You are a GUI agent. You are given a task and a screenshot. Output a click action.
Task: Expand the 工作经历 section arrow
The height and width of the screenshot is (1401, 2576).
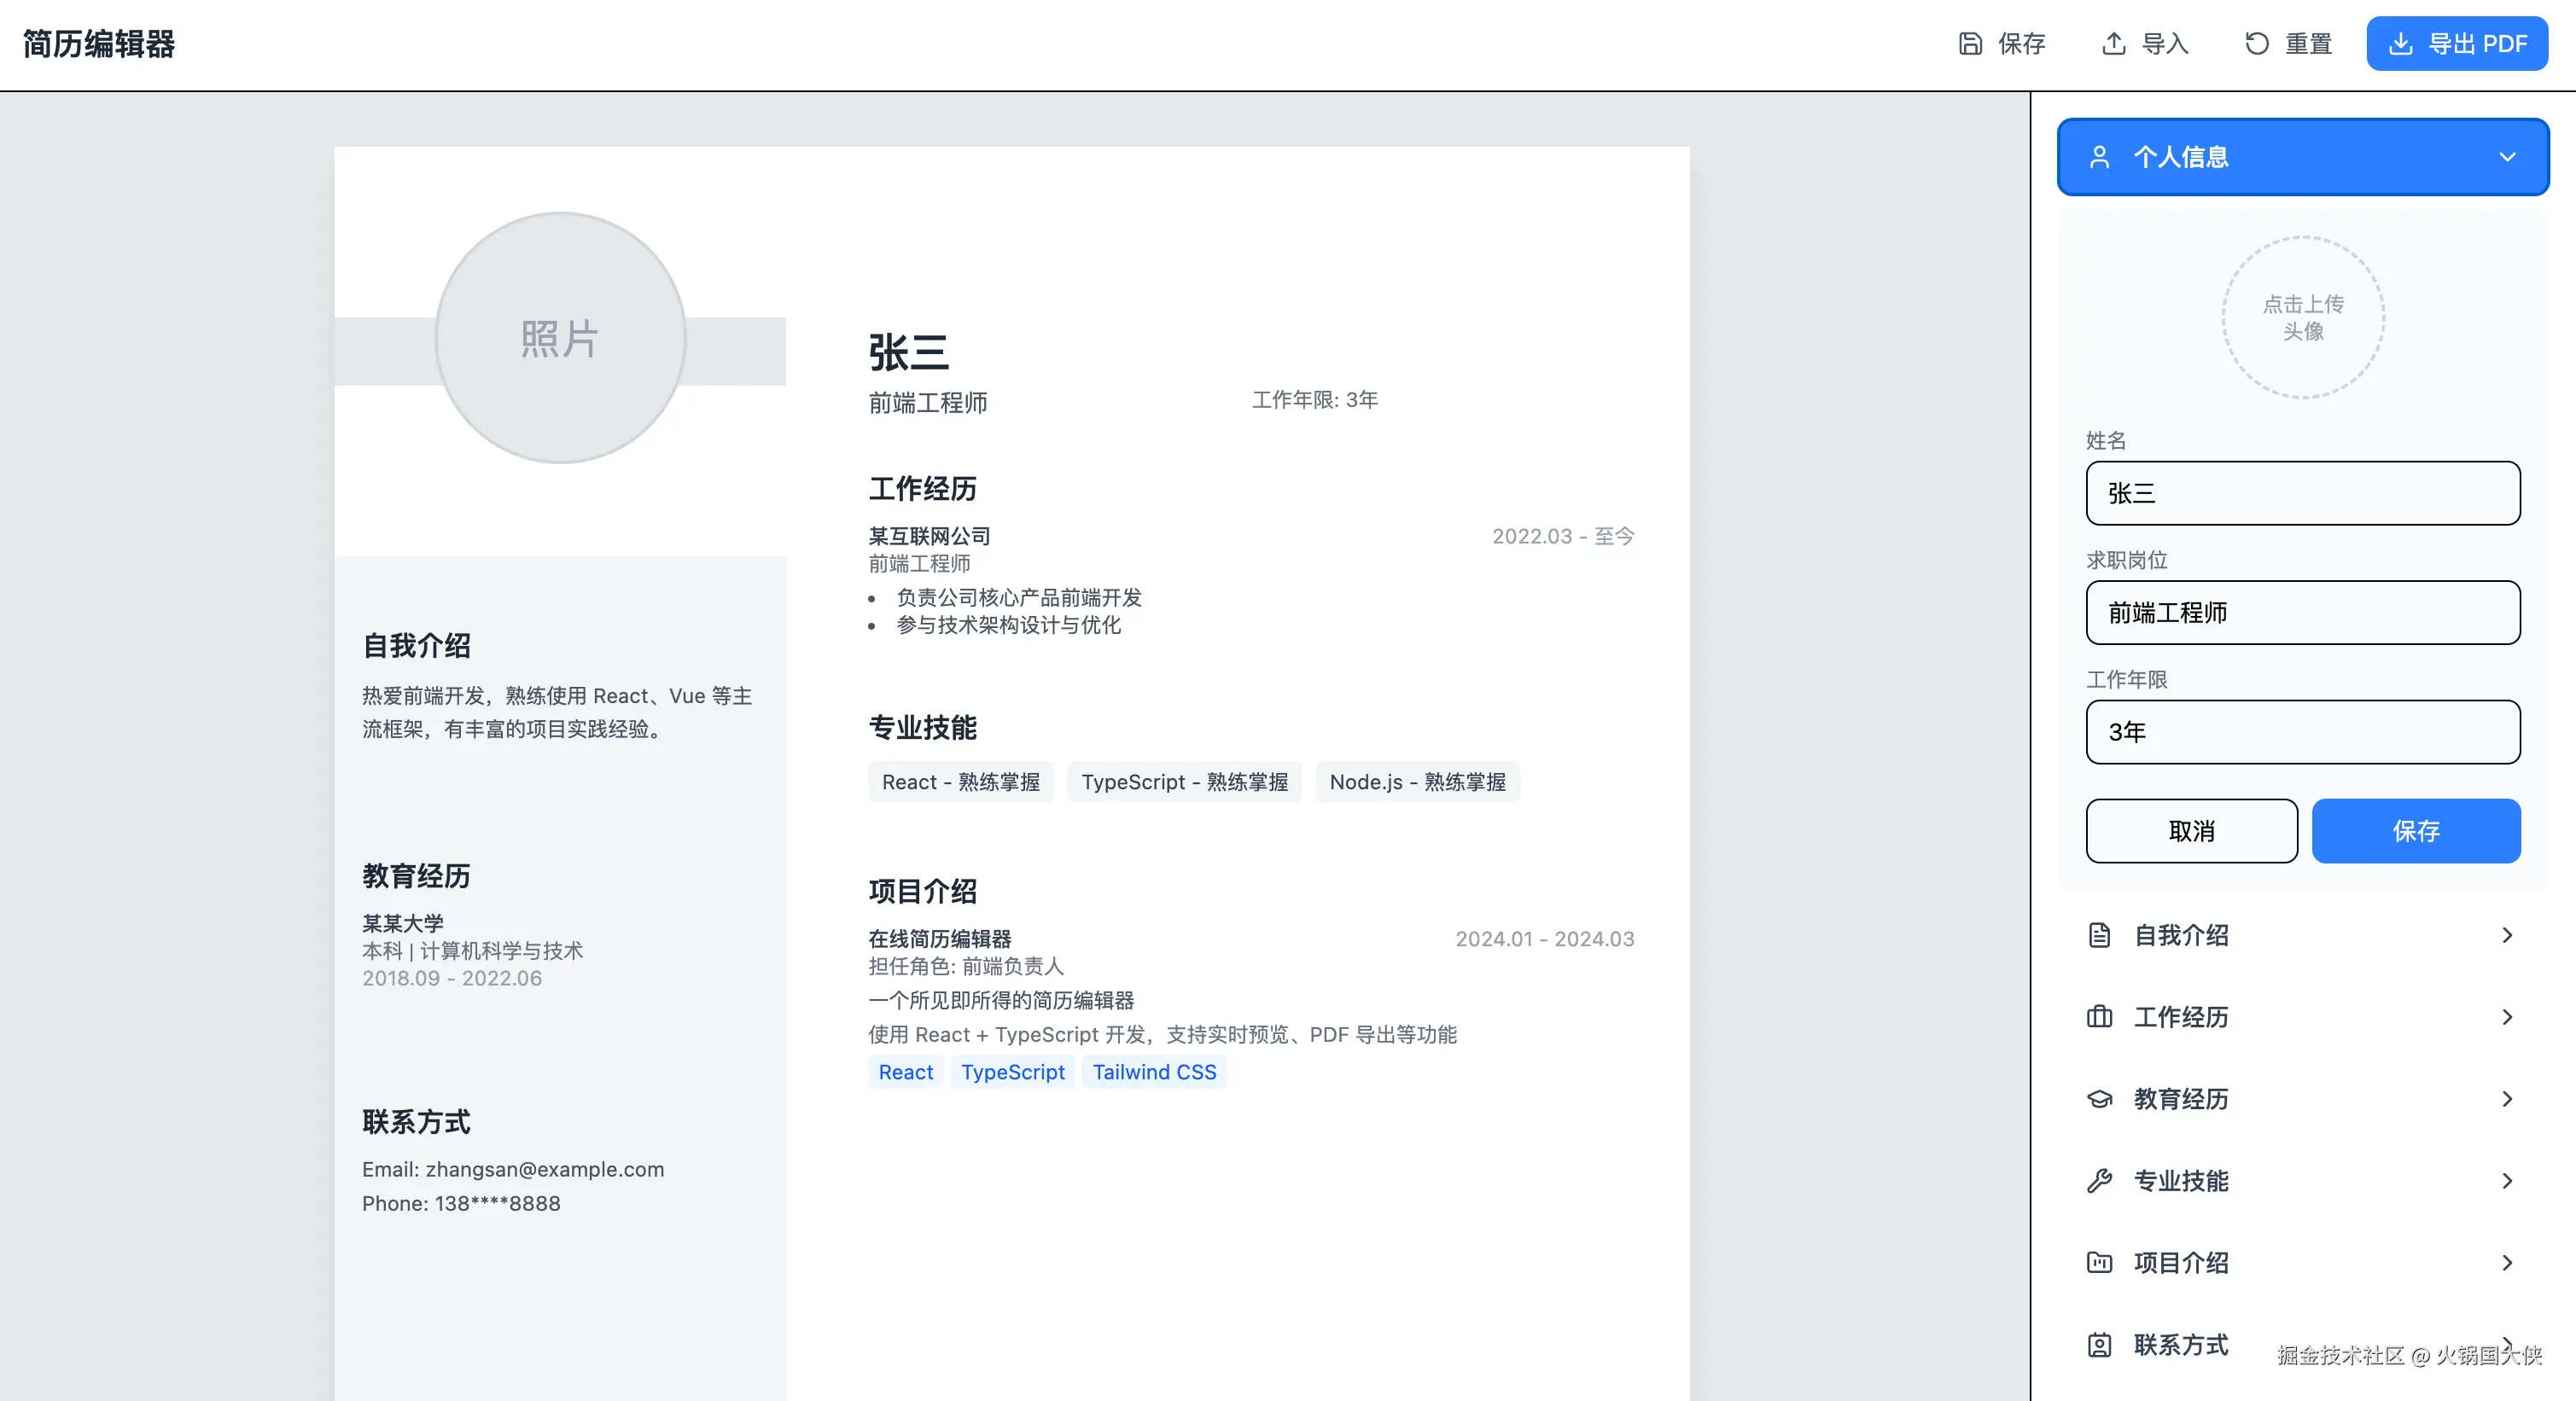2506,1017
